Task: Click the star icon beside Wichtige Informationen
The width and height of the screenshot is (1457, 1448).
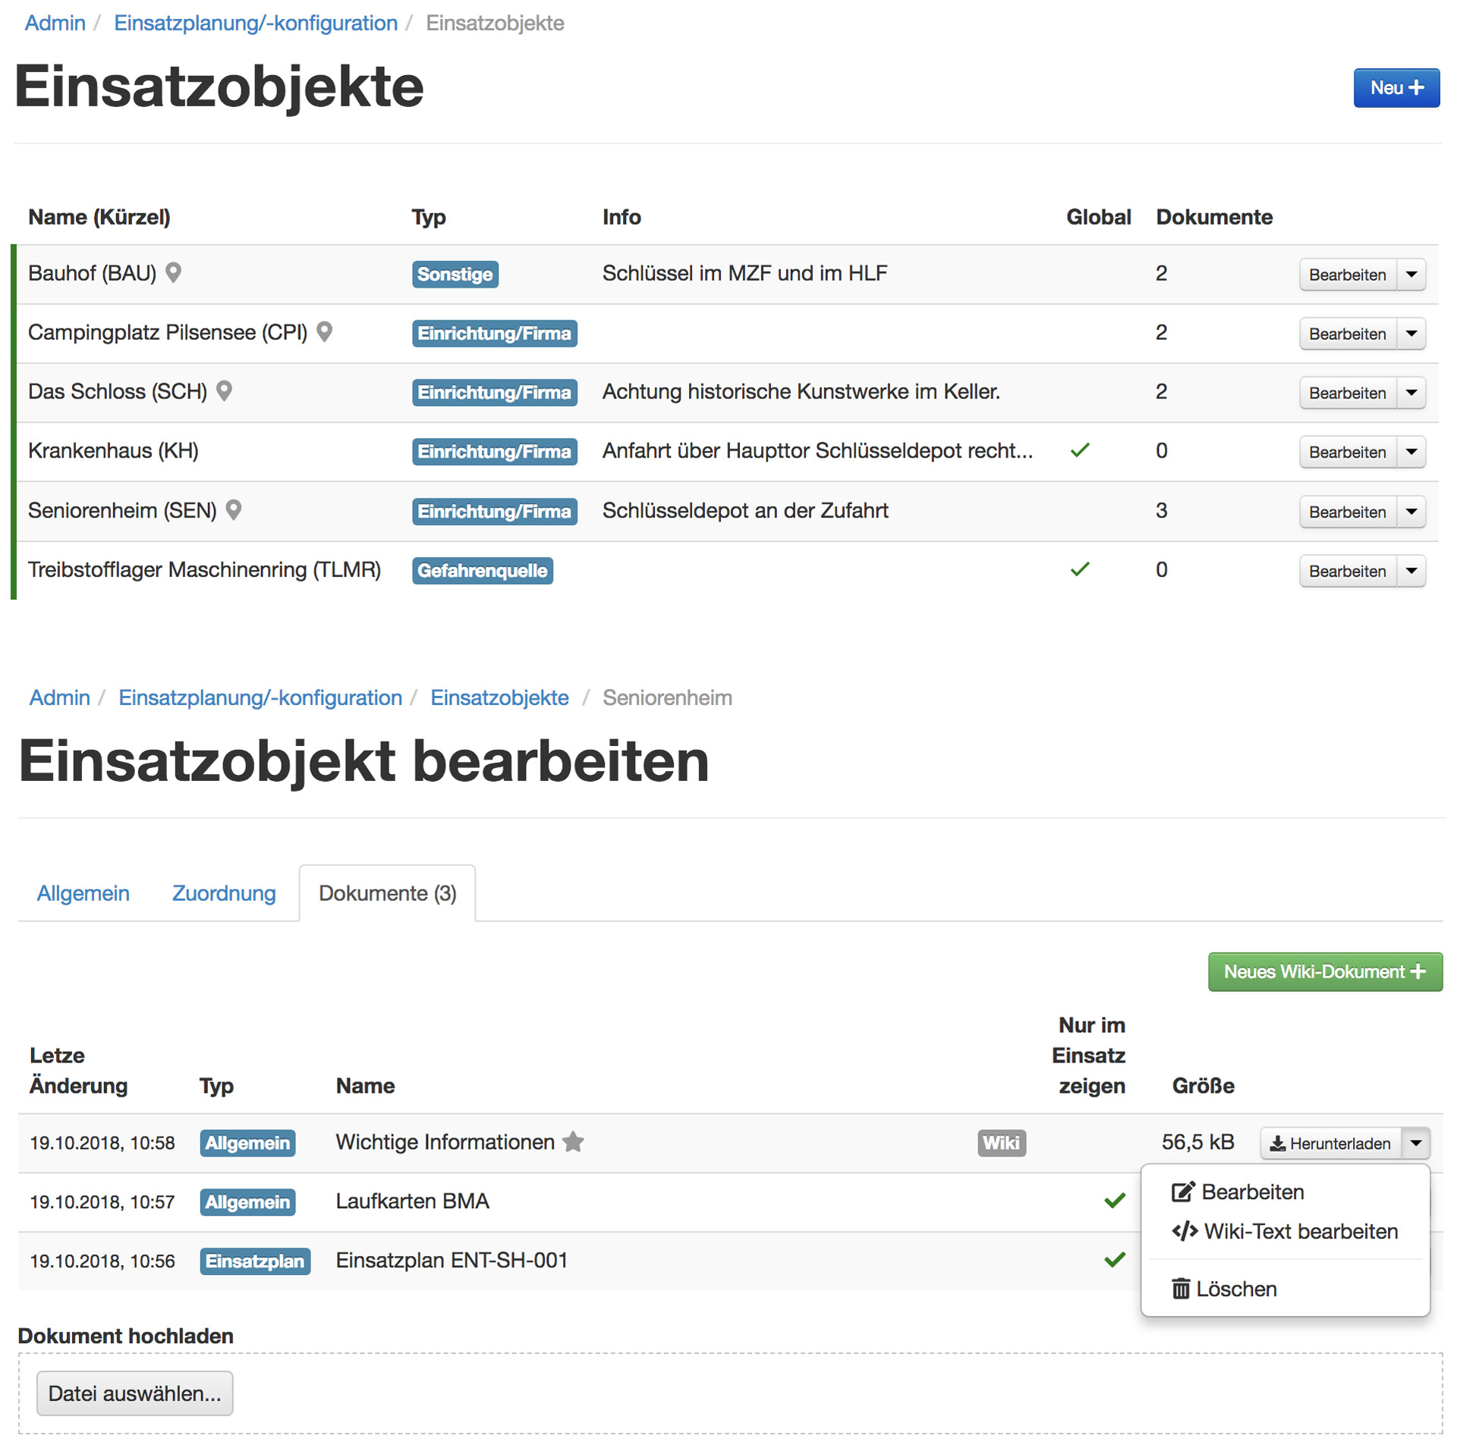Action: pyautogui.click(x=574, y=1142)
